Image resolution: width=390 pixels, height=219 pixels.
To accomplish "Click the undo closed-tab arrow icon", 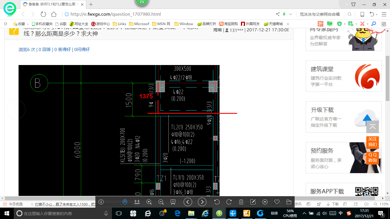I will pyautogui.click(x=372, y=14).
